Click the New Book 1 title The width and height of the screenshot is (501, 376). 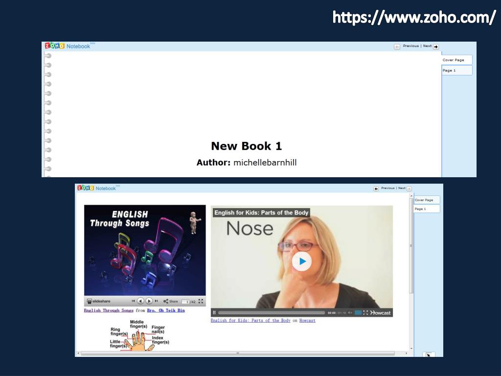coord(247,146)
